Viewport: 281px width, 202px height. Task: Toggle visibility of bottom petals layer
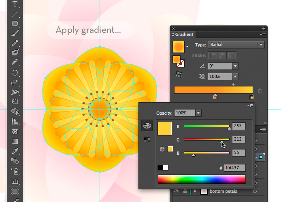coord(176,191)
